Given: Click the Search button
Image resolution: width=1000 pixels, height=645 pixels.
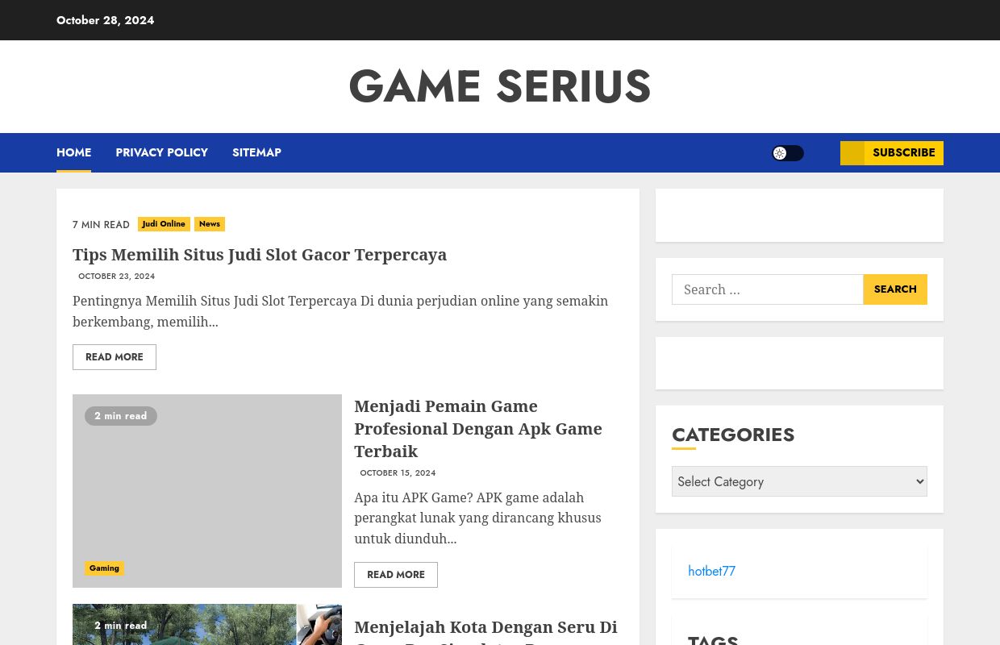Looking at the screenshot, I should [895, 289].
